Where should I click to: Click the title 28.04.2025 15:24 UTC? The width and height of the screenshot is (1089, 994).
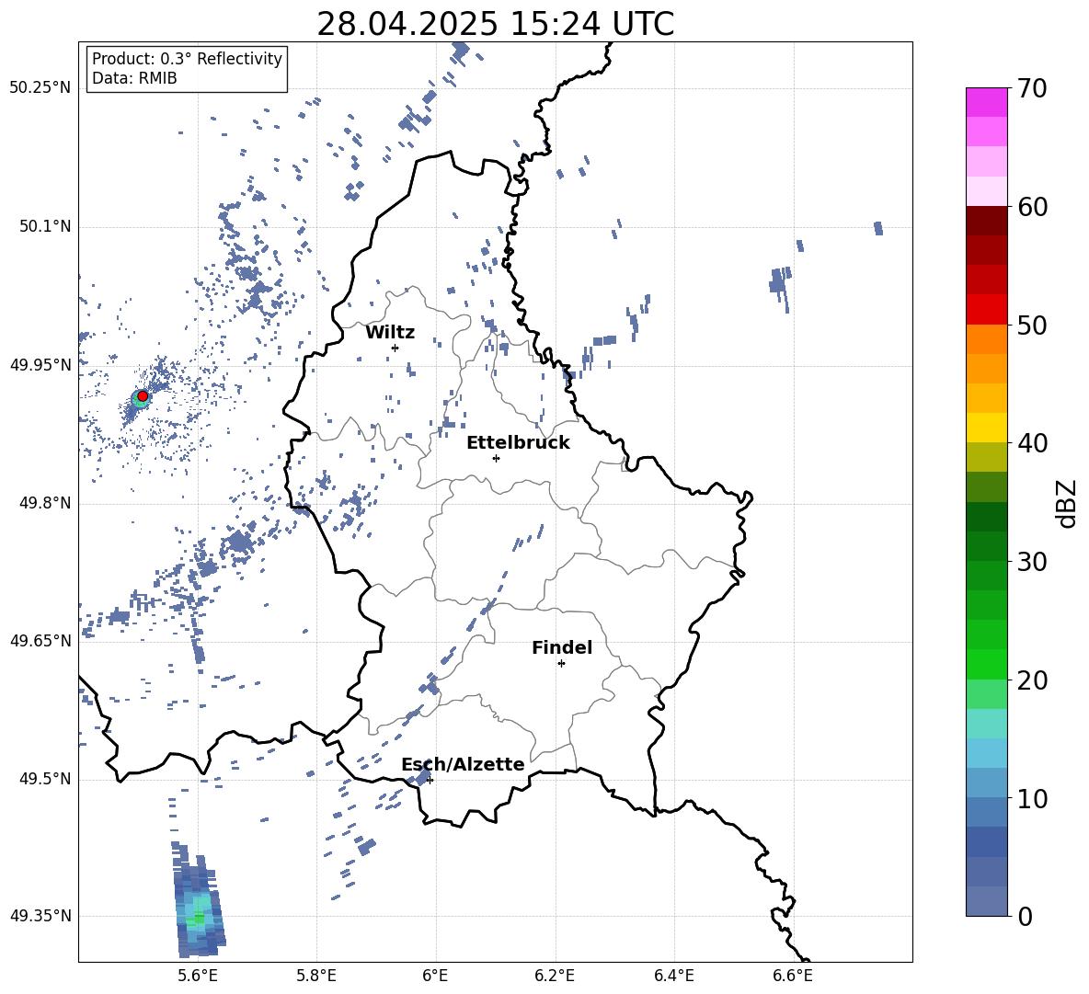point(495,24)
